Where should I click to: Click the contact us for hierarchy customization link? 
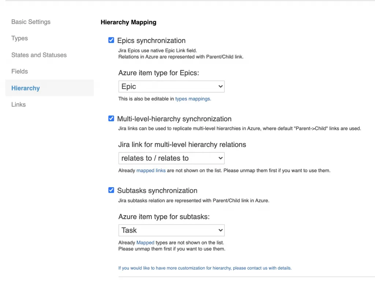click(x=205, y=268)
